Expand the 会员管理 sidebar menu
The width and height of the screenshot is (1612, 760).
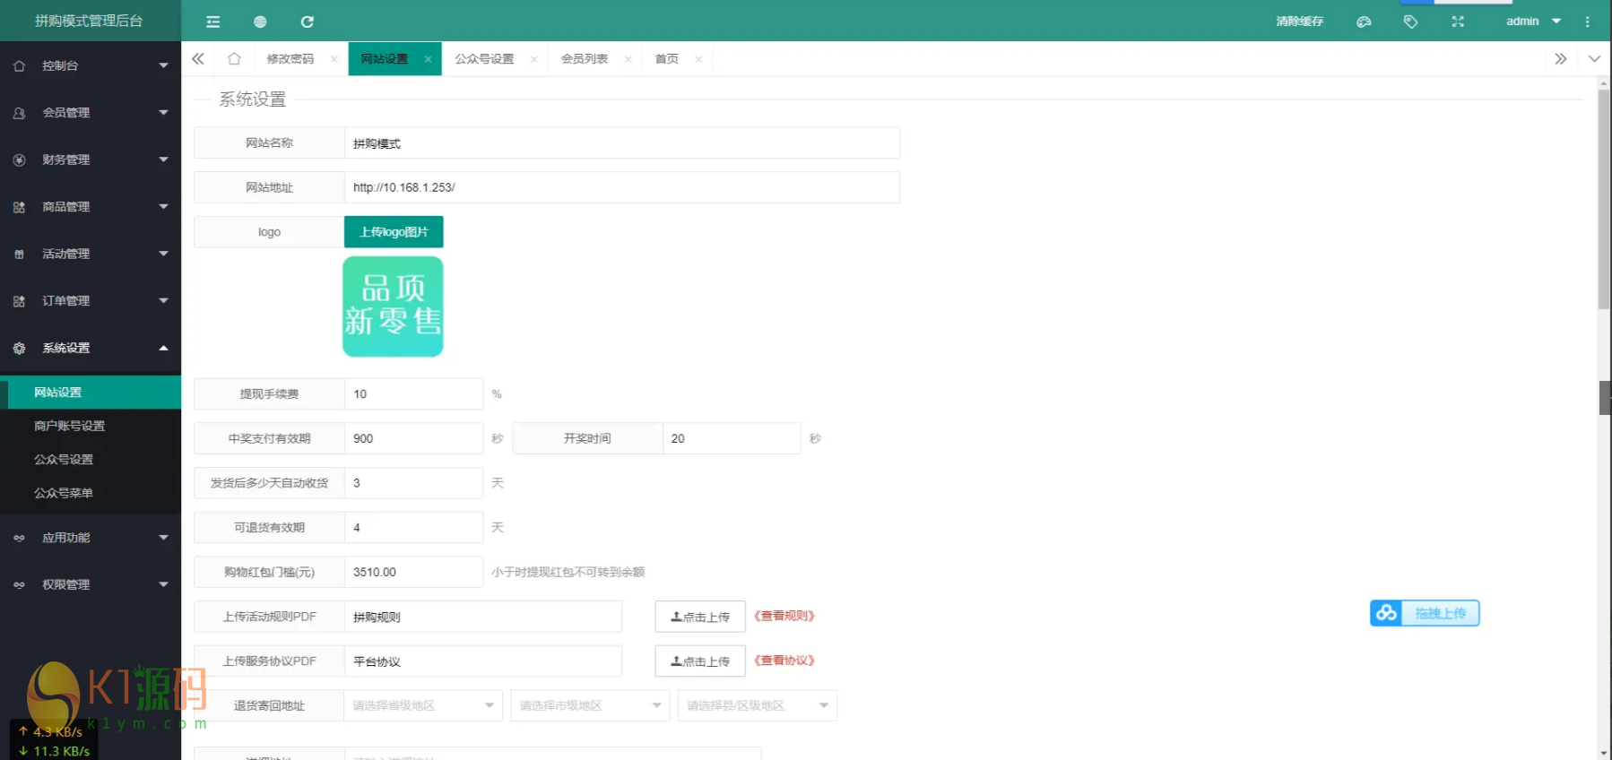[x=90, y=113]
